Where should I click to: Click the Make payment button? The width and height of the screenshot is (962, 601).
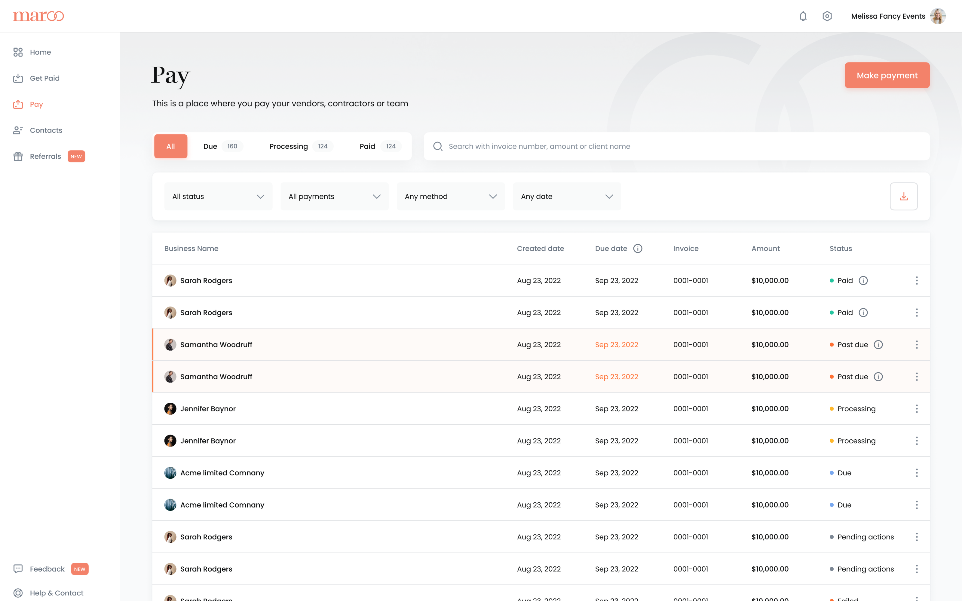(x=887, y=75)
